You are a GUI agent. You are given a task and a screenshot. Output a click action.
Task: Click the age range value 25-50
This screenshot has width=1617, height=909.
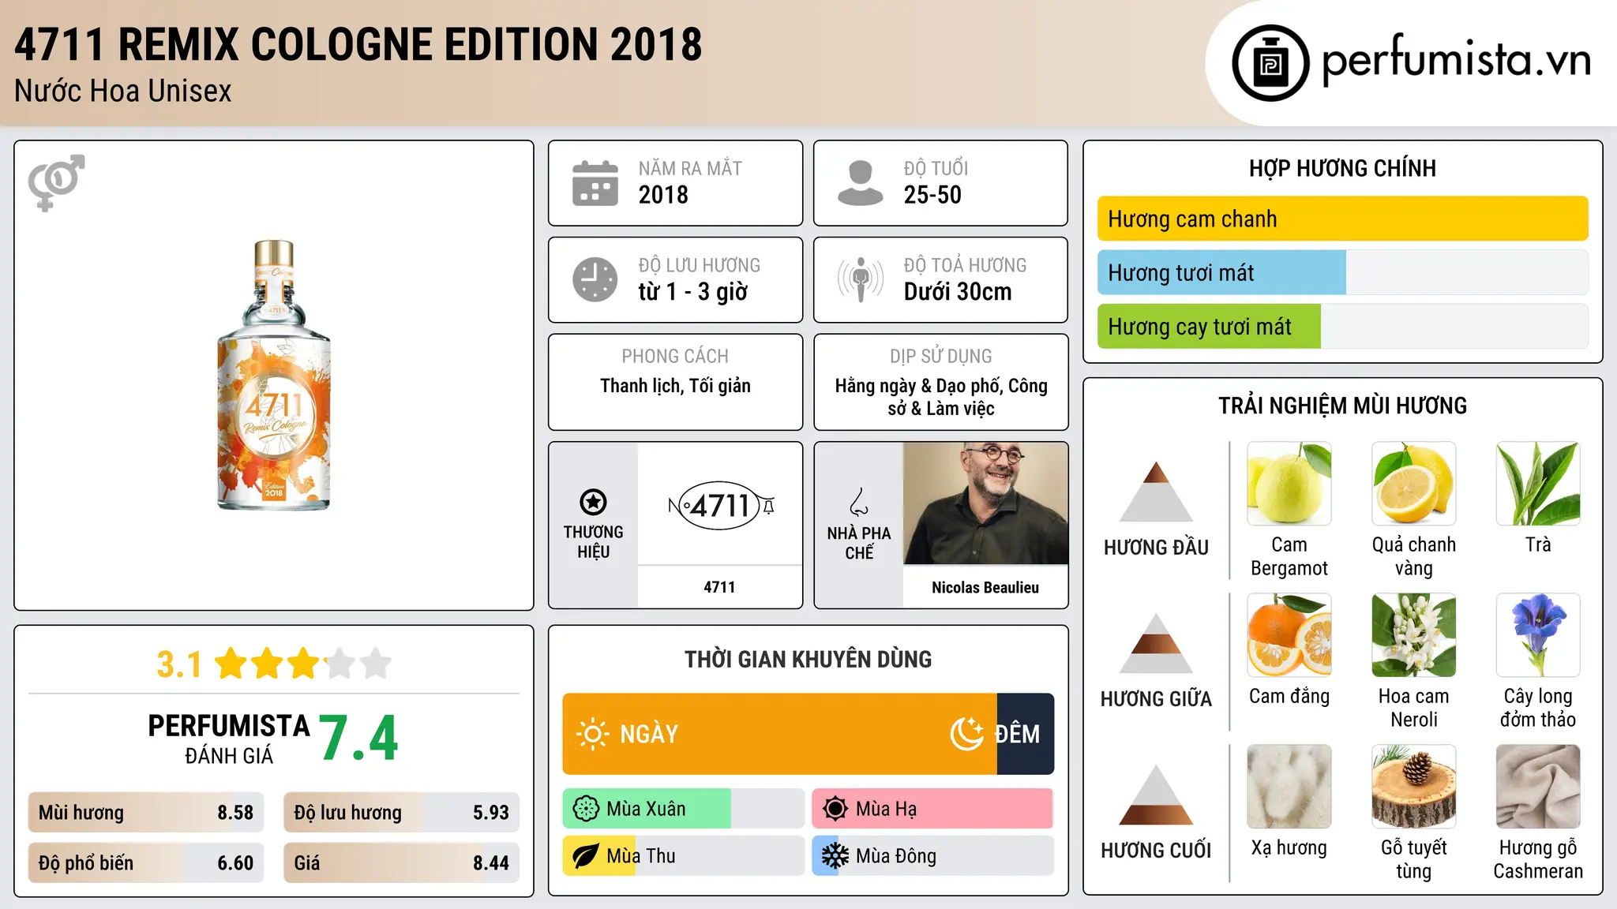(x=932, y=195)
